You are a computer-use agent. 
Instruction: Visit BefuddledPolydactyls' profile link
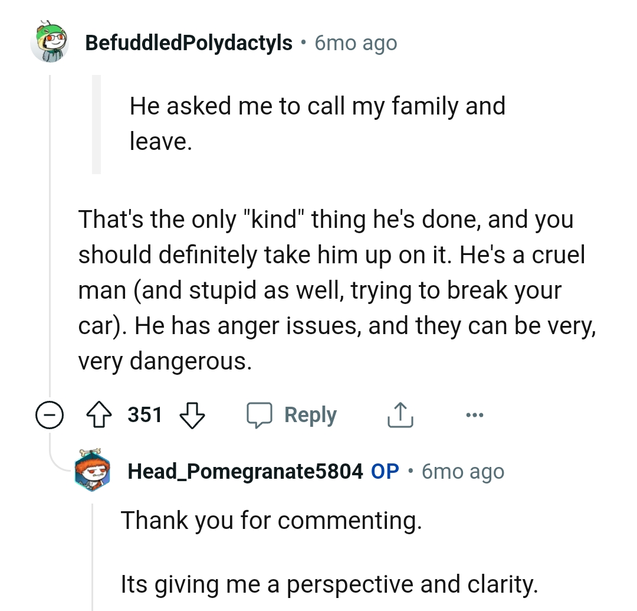[189, 43]
